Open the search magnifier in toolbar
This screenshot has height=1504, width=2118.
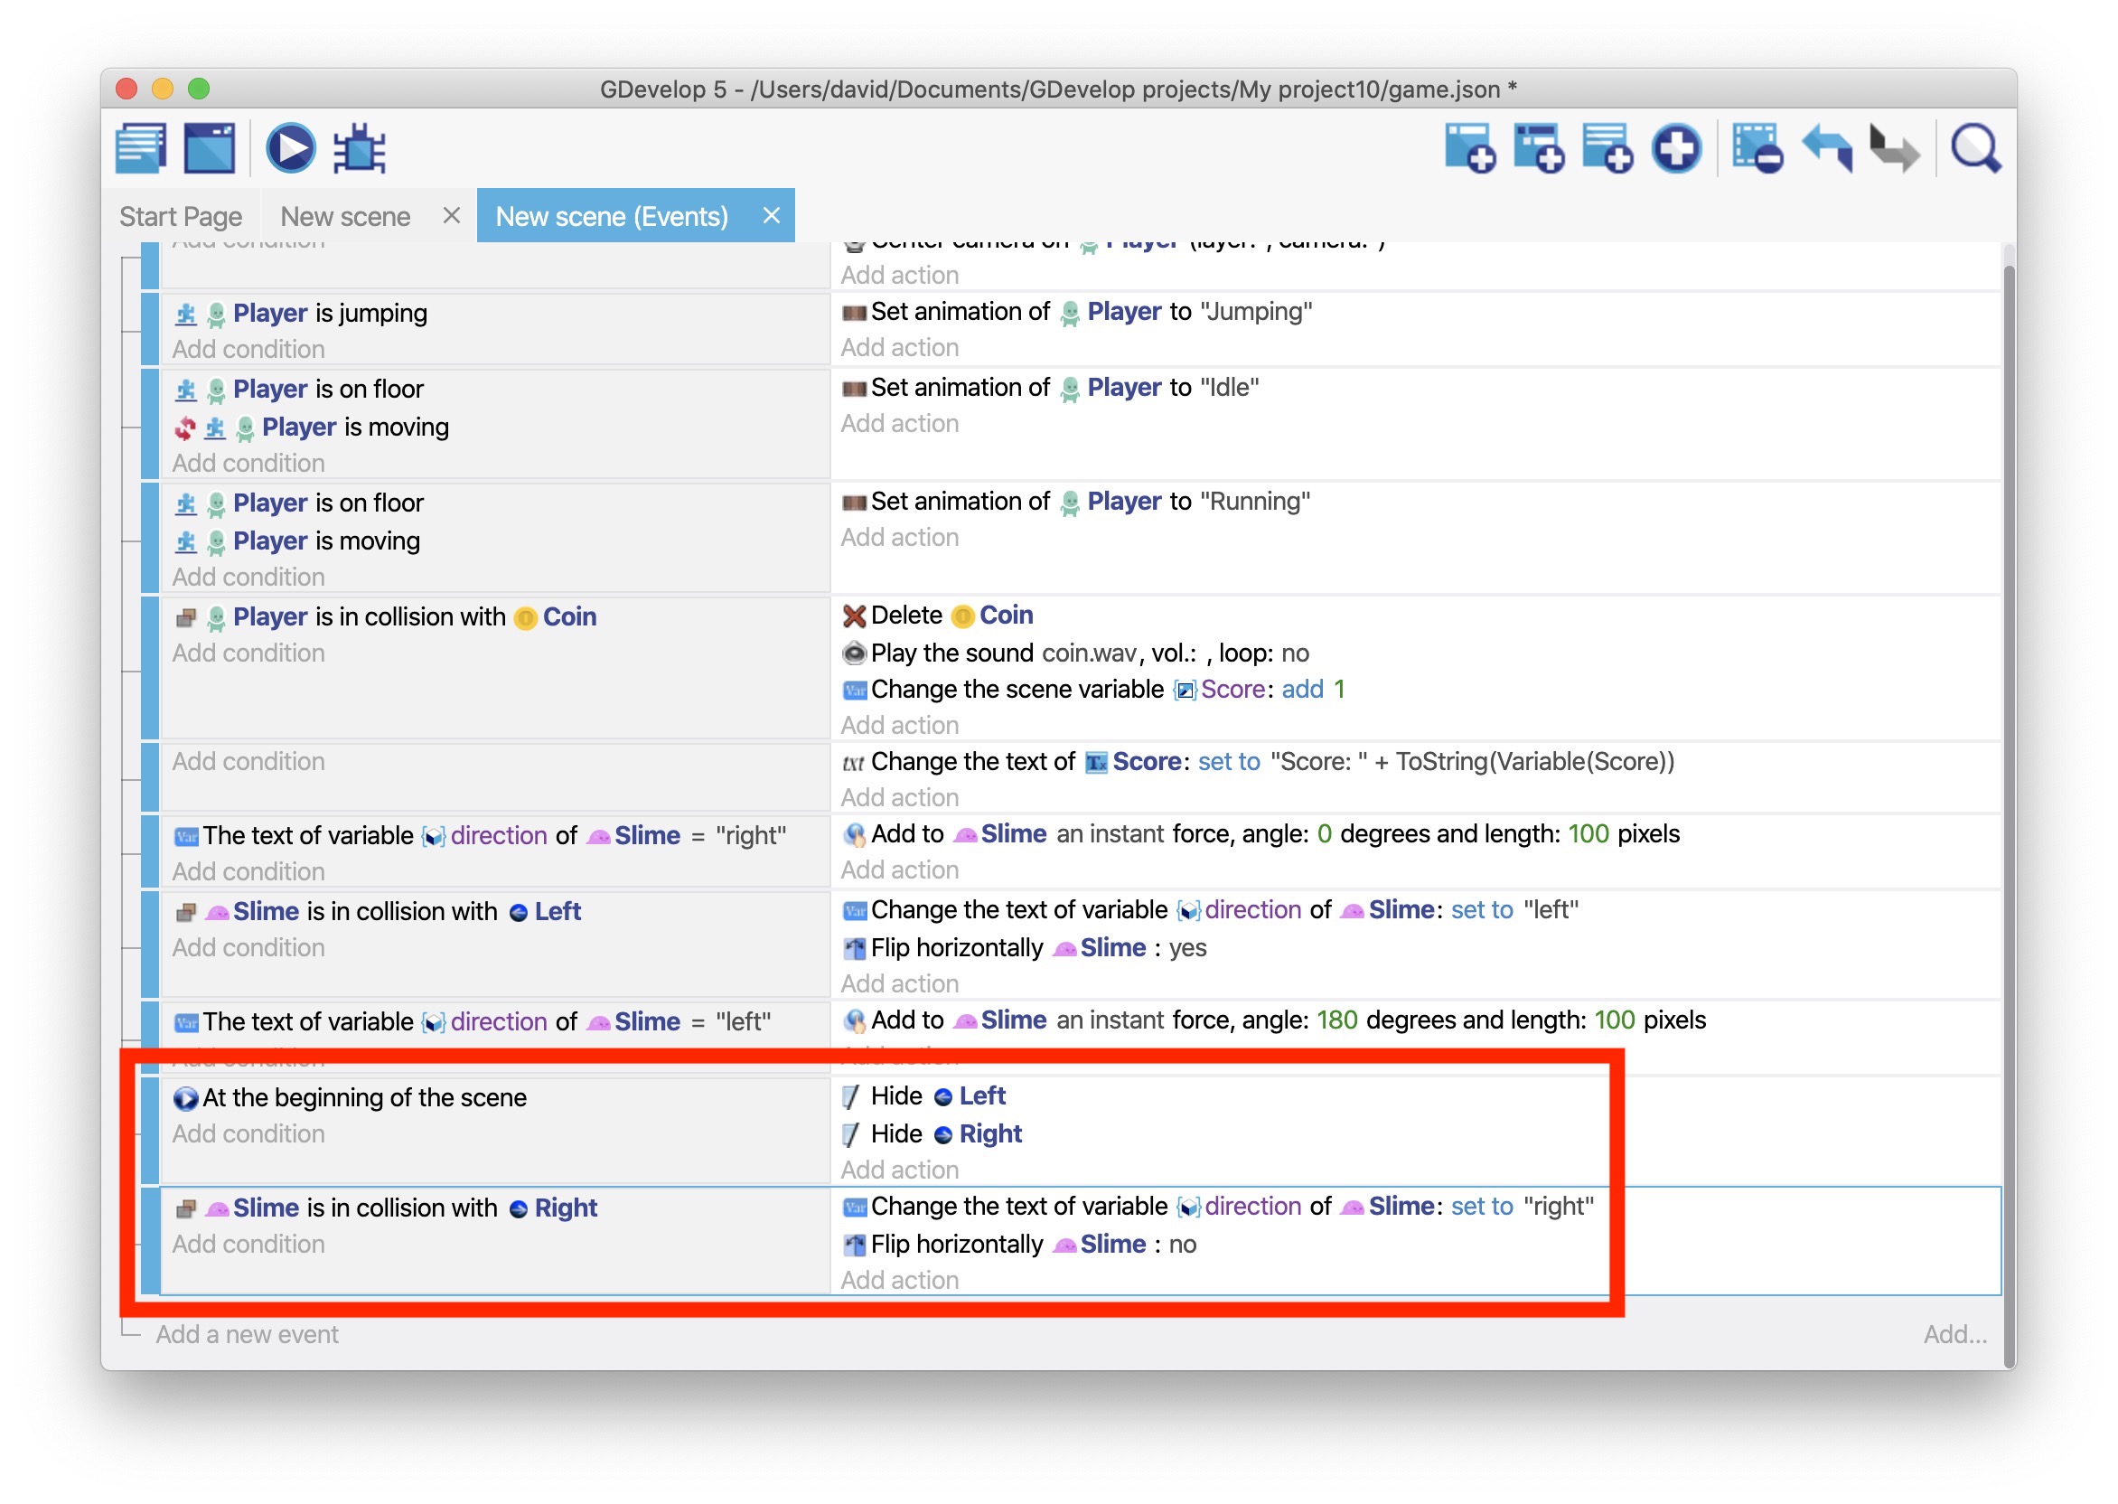click(x=1974, y=148)
